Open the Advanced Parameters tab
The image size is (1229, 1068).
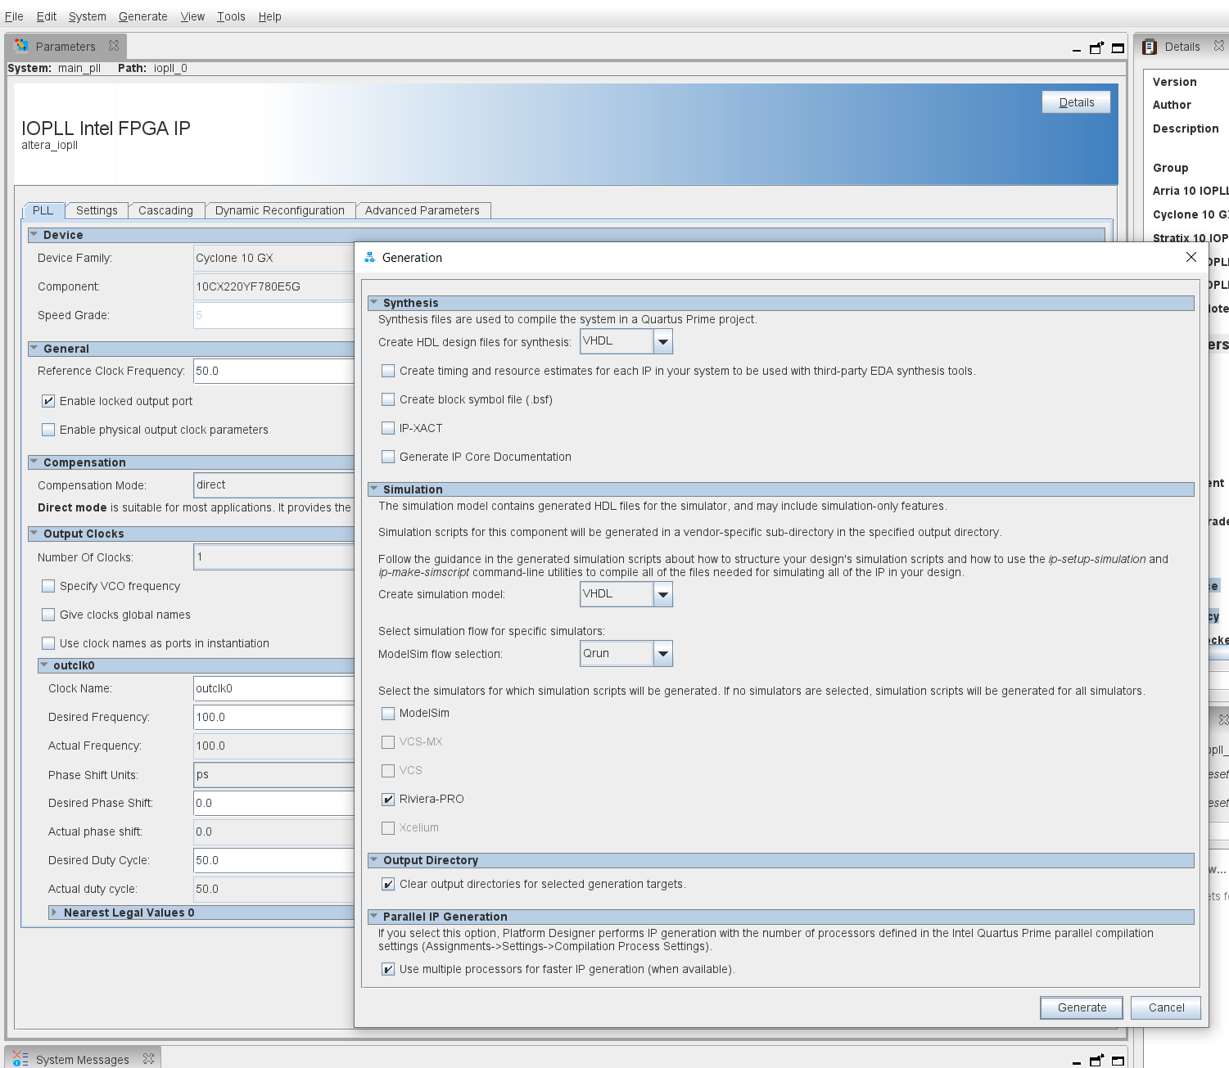(x=422, y=210)
